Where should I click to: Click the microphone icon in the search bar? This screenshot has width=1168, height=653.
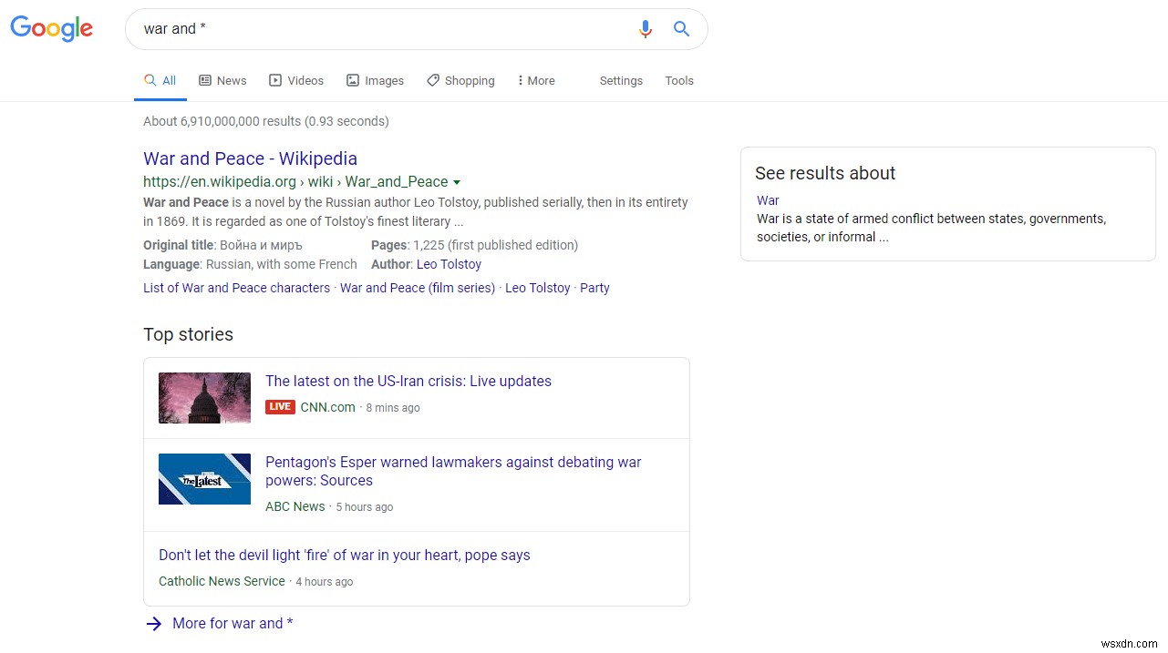pyautogui.click(x=646, y=28)
